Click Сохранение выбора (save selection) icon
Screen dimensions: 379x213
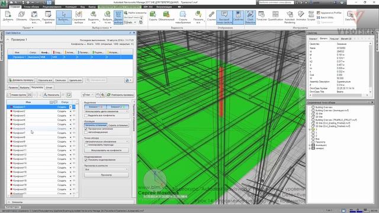79,14
